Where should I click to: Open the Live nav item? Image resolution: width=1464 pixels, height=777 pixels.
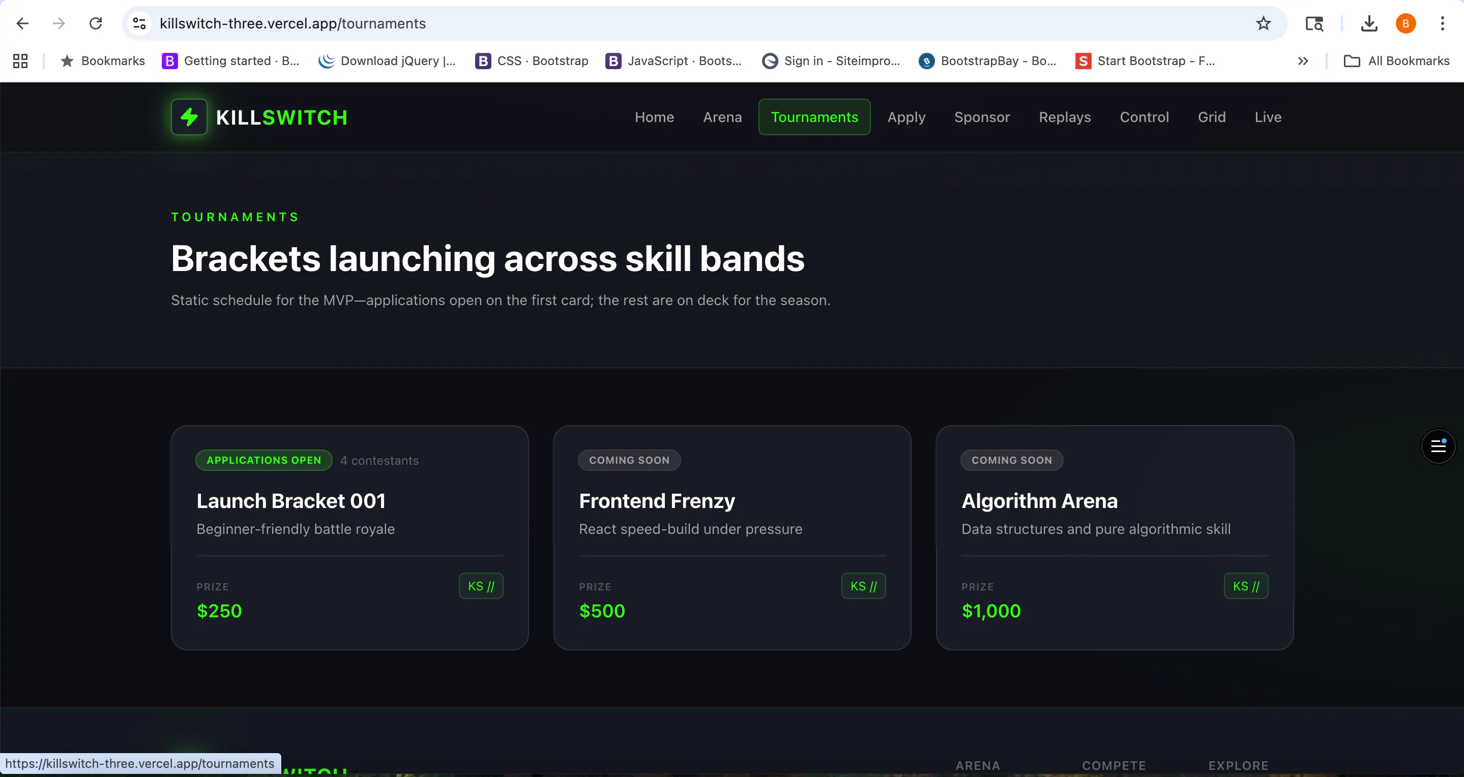coord(1268,117)
